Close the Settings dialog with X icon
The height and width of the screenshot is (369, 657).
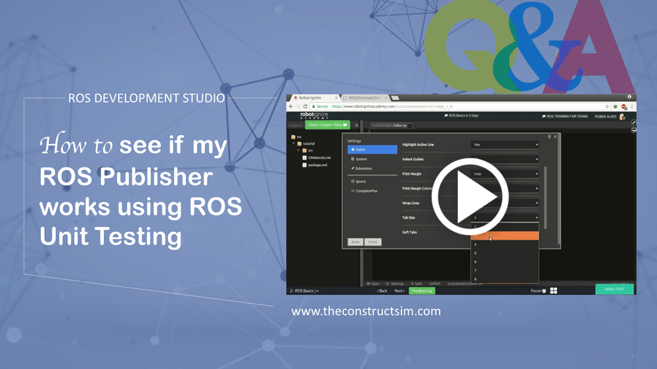(555, 137)
